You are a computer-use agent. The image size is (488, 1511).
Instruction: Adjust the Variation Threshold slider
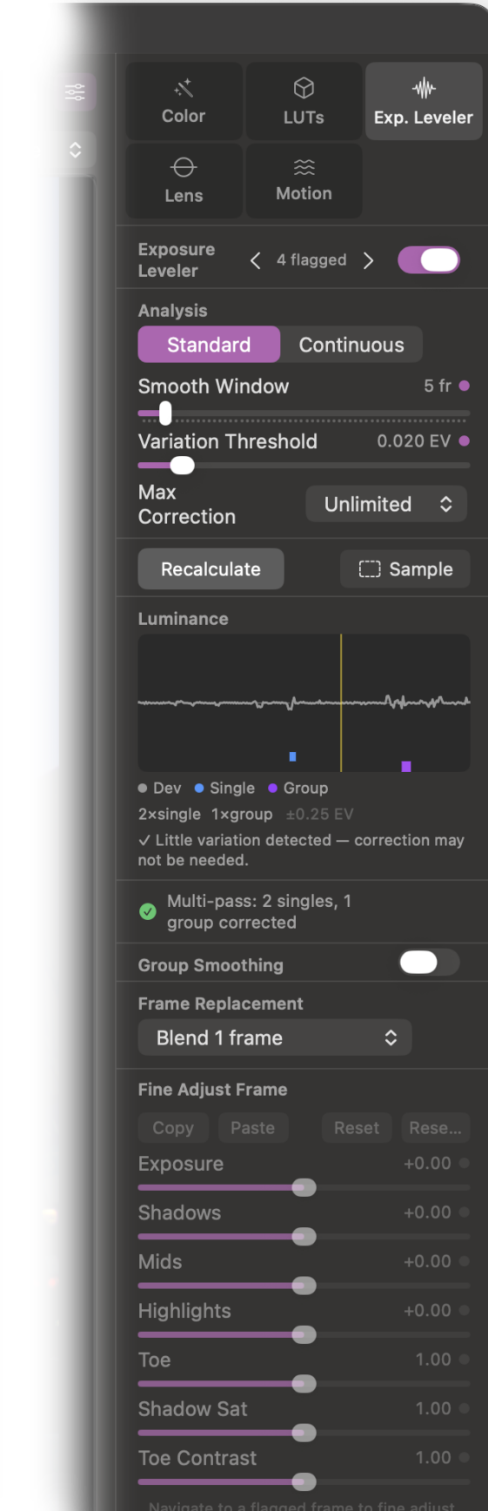point(304,466)
